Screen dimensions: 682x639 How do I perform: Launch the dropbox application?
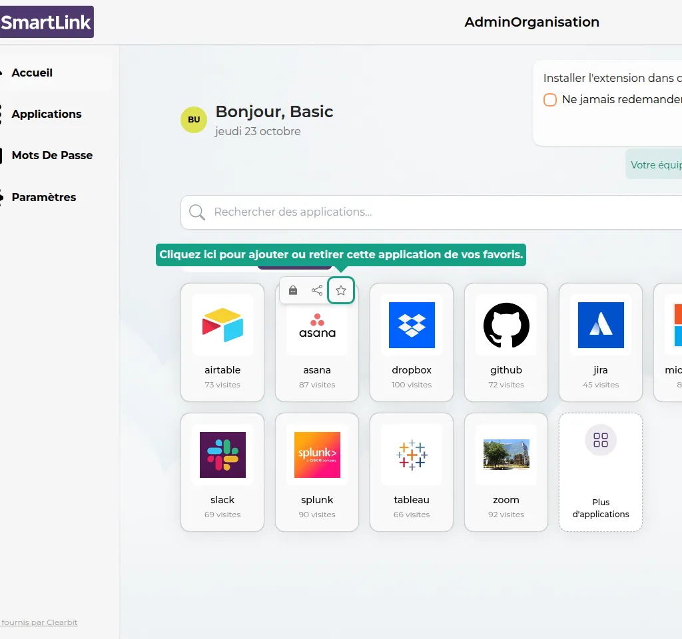[412, 342]
